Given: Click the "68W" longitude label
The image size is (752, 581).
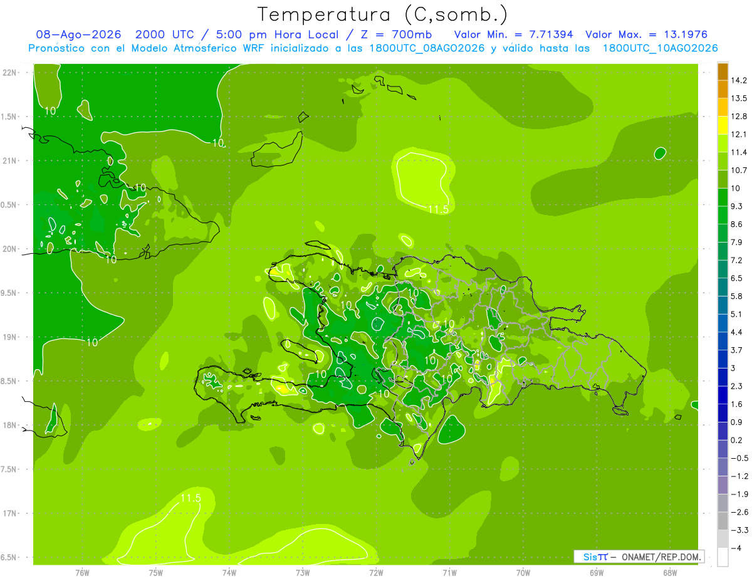Looking at the screenshot, I should [x=670, y=572].
